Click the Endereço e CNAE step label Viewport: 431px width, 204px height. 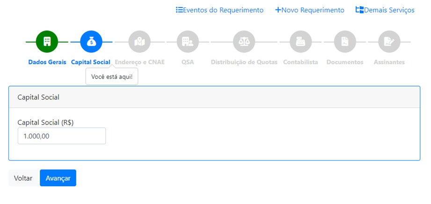[x=139, y=62]
